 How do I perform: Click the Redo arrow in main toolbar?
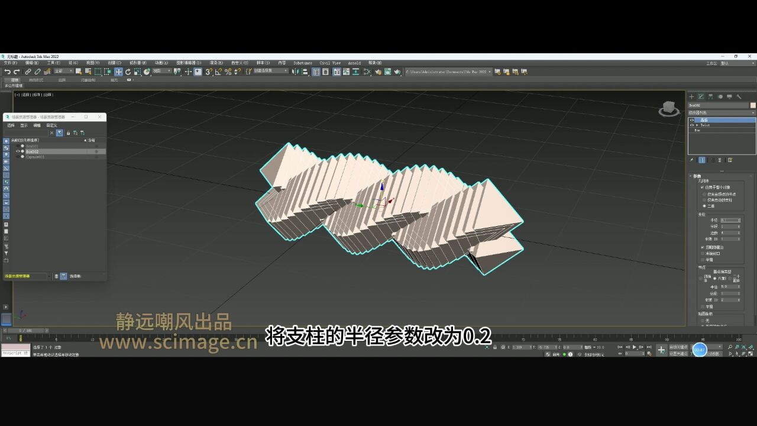[x=17, y=72]
